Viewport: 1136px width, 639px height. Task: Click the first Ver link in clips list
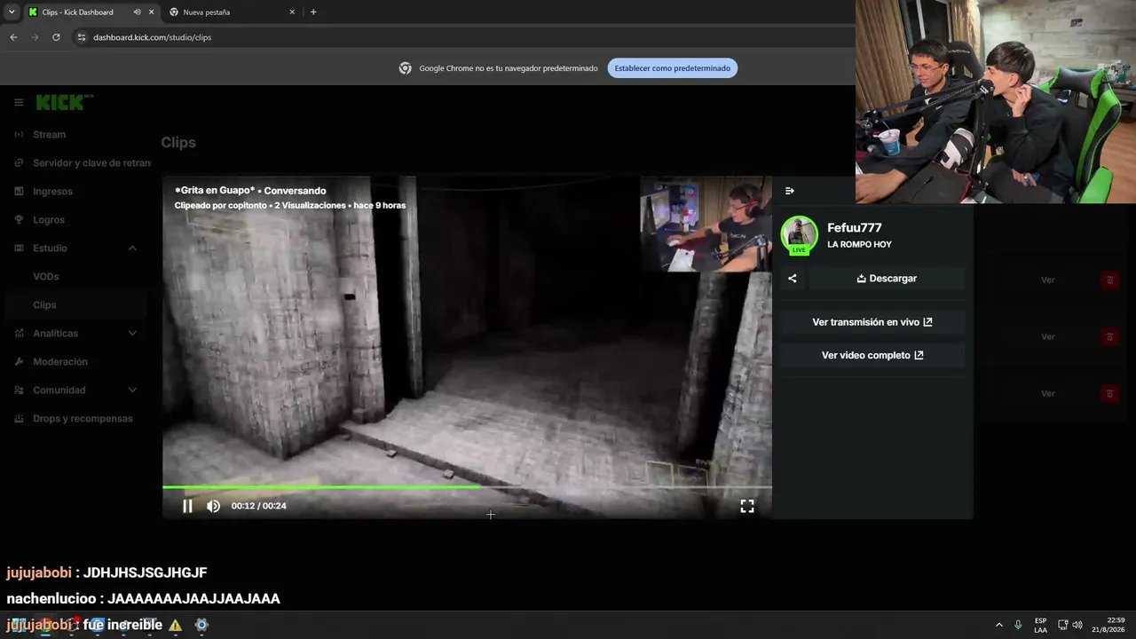pos(1048,280)
